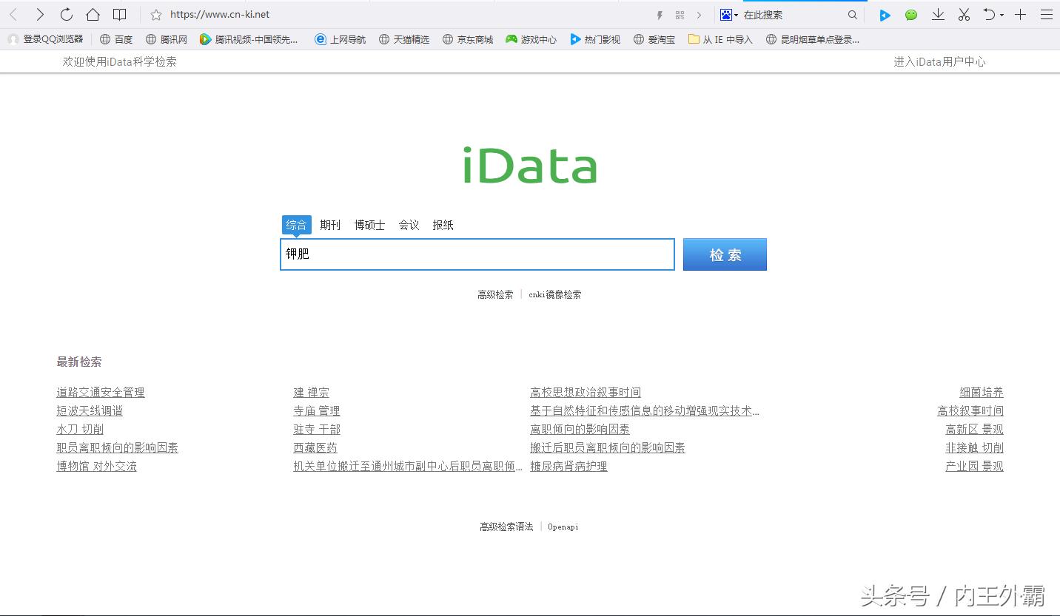Switch to the 博硕士 search tab

[x=369, y=225]
